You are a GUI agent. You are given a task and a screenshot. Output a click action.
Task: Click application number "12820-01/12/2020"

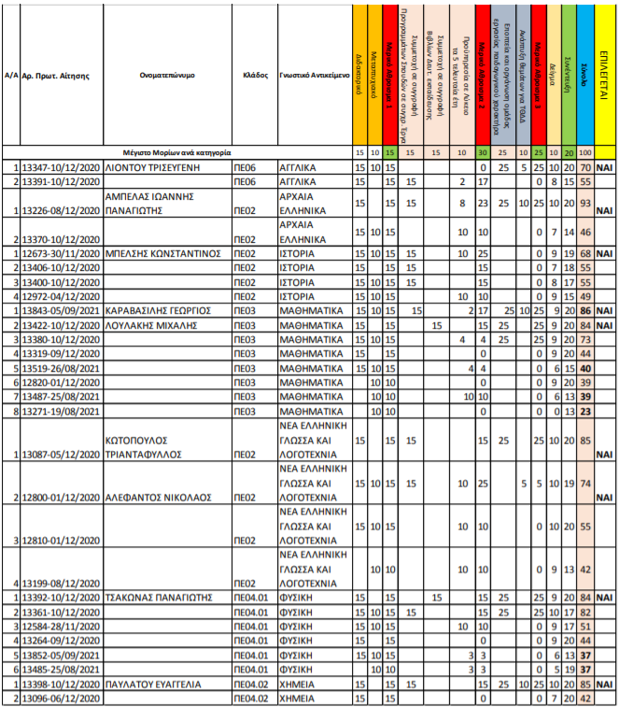[x=61, y=382]
